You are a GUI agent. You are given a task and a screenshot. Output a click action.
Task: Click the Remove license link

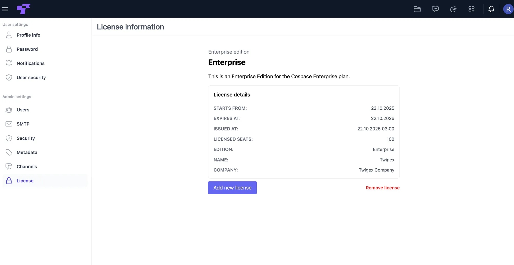click(x=383, y=188)
